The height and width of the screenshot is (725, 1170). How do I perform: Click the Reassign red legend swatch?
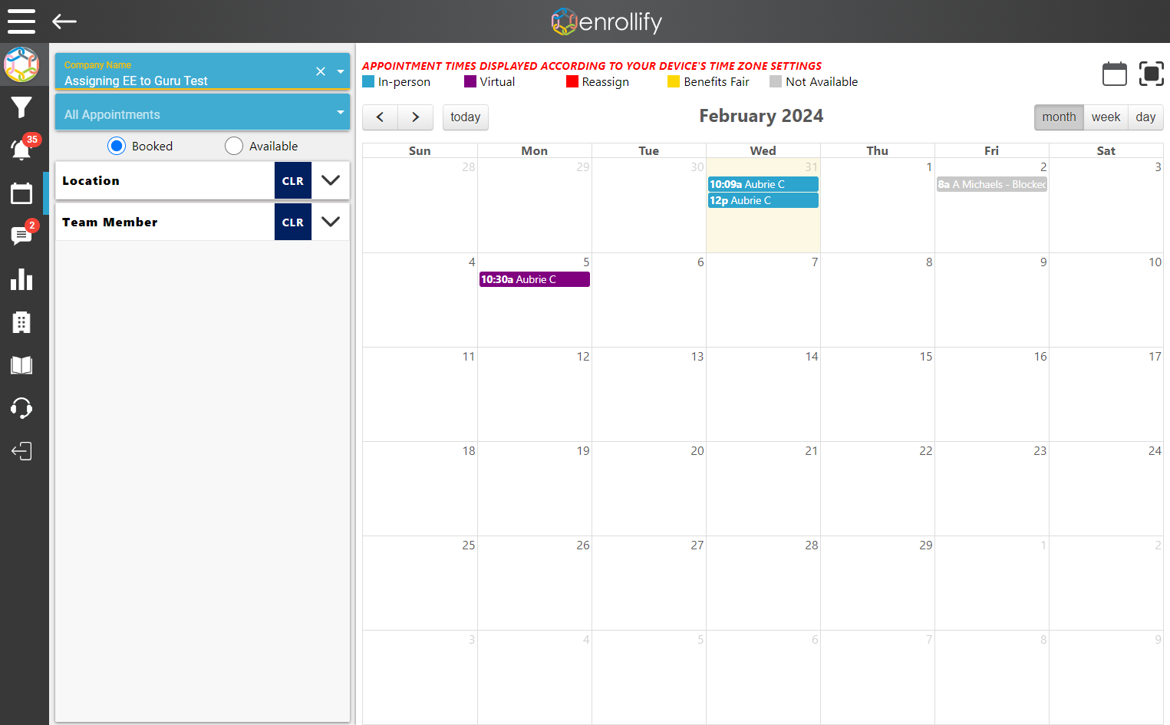click(x=572, y=81)
